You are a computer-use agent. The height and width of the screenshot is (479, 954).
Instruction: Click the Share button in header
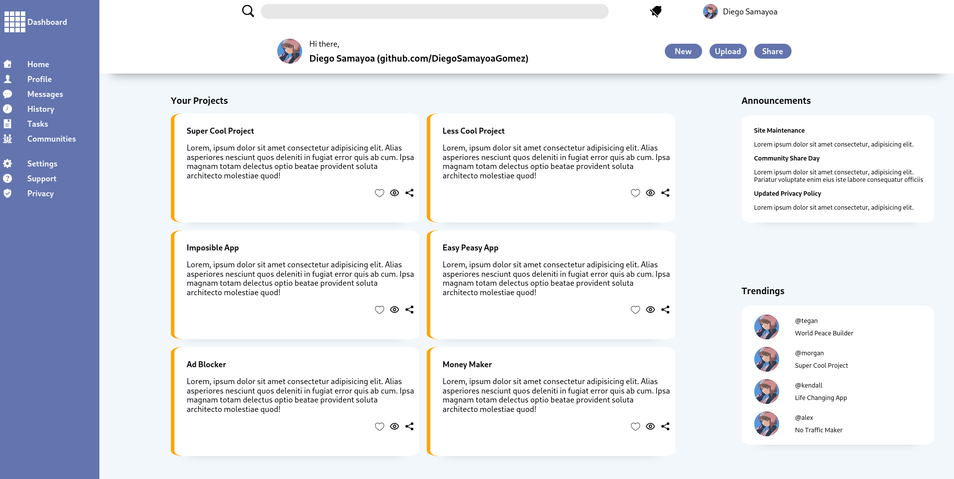[772, 51]
